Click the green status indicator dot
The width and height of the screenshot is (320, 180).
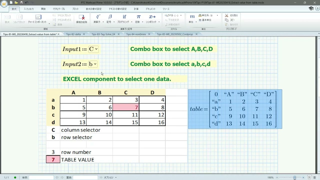point(15,177)
